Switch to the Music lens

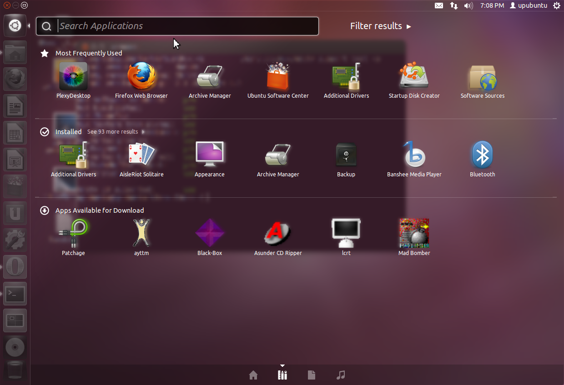coord(341,375)
